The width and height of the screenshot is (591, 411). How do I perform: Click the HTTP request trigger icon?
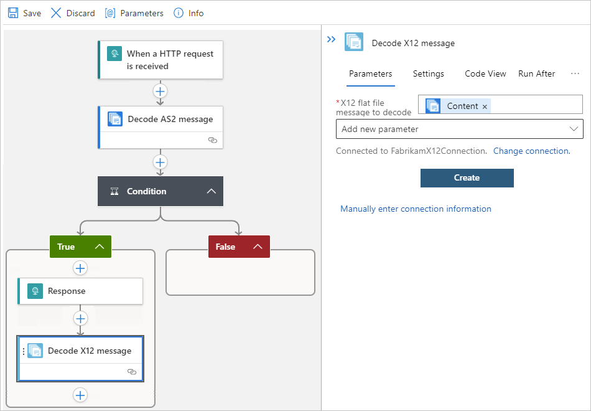pos(113,54)
